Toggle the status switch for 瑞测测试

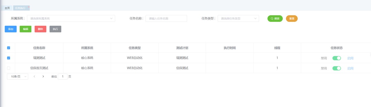point(337,58)
